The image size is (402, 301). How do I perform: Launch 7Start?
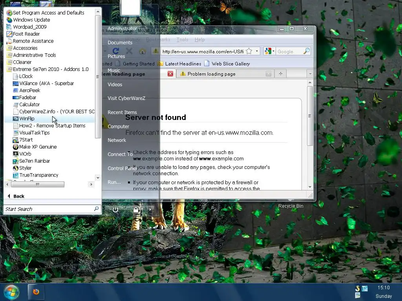click(x=26, y=140)
